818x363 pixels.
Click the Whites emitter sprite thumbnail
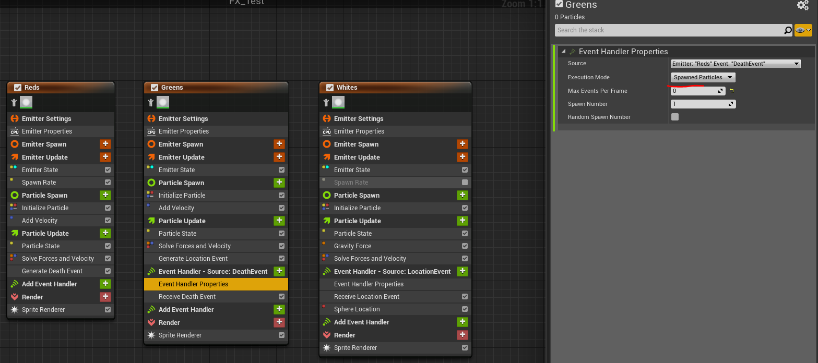339,102
